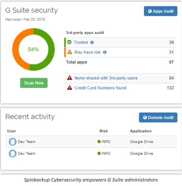View Items shared with 3rd-party users
Viewport: 182px width, 186px height.
click(106, 78)
